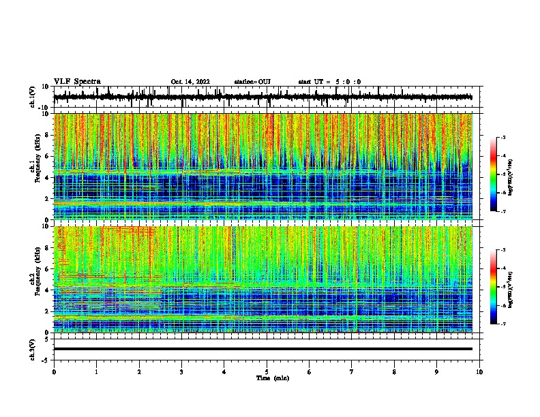Viewport: 540px width, 417px height.
Task: Click the "station=OUI" header label
Action: point(252,82)
